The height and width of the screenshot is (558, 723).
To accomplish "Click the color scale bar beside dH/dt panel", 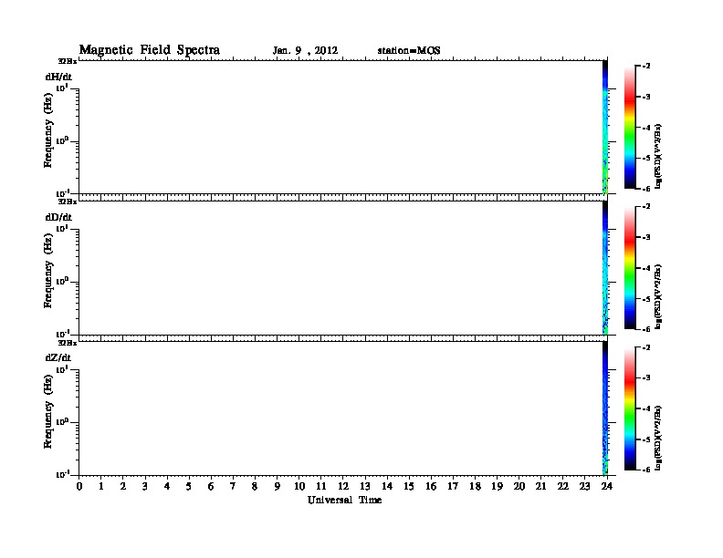I will [x=630, y=127].
